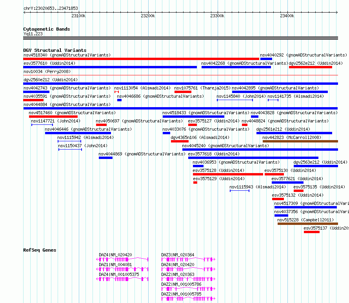Click the dgv2560e212 (Uddin2014) label
Viewport: 349px width, 303px height.
(x=51, y=80)
